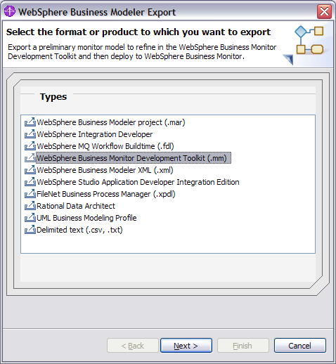Select Delimited text (.csv, .txt) type
The image size is (336, 364).
tap(79, 230)
